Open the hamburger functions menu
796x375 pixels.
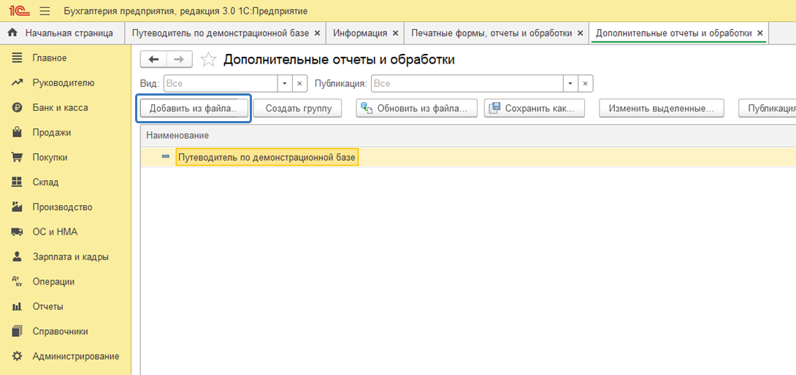point(45,11)
